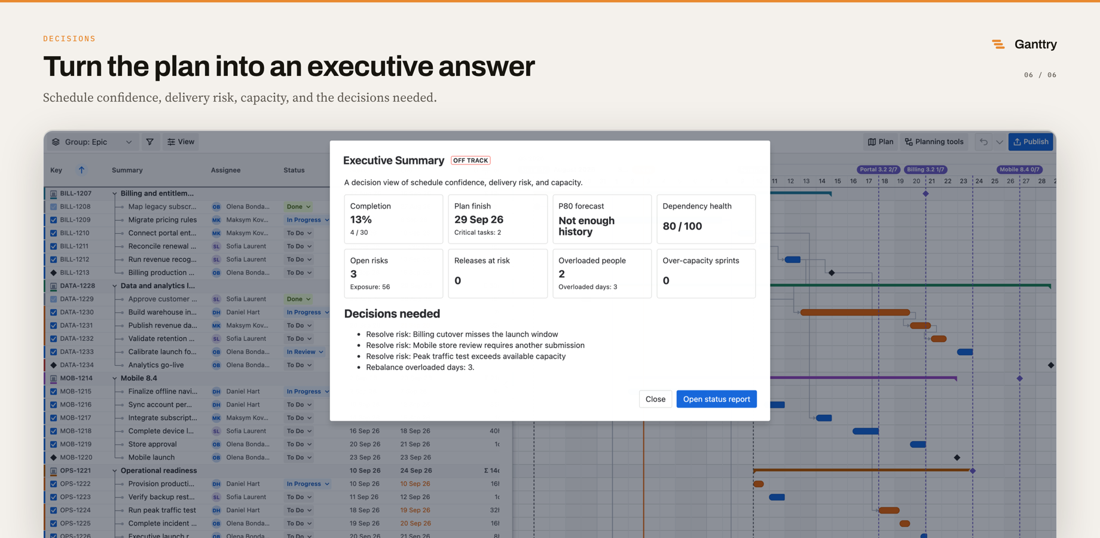Click the milestone diamond icon for BILL-1213
Image resolution: width=1100 pixels, height=538 pixels.
point(53,273)
